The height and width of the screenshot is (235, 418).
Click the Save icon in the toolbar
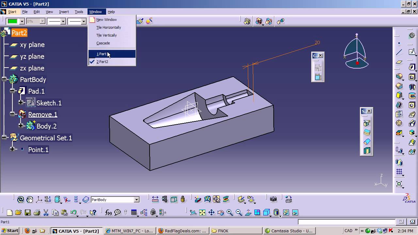coord(28,213)
